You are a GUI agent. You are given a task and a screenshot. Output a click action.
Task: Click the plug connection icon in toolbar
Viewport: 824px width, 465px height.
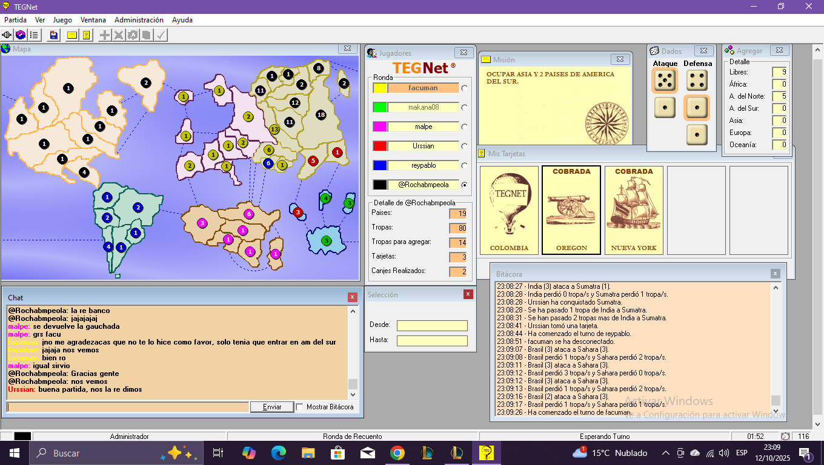pos(7,35)
